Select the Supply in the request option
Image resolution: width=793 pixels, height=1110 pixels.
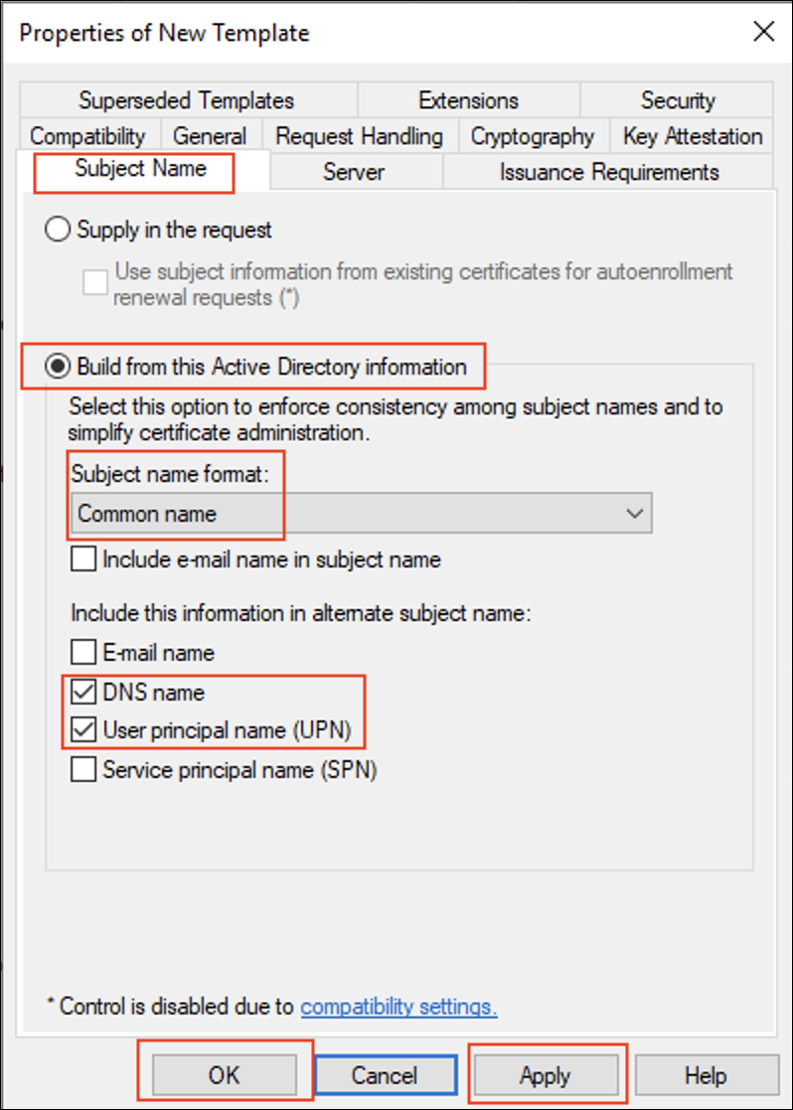[x=59, y=230]
